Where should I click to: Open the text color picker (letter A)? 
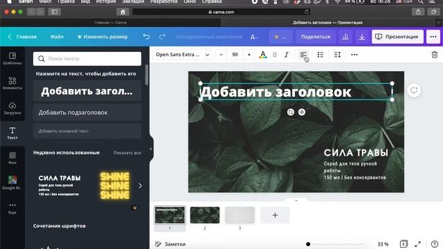[x=263, y=55]
